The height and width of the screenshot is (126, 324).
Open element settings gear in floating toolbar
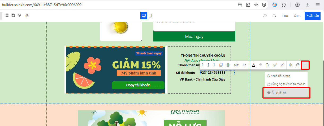(x=291, y=65)
